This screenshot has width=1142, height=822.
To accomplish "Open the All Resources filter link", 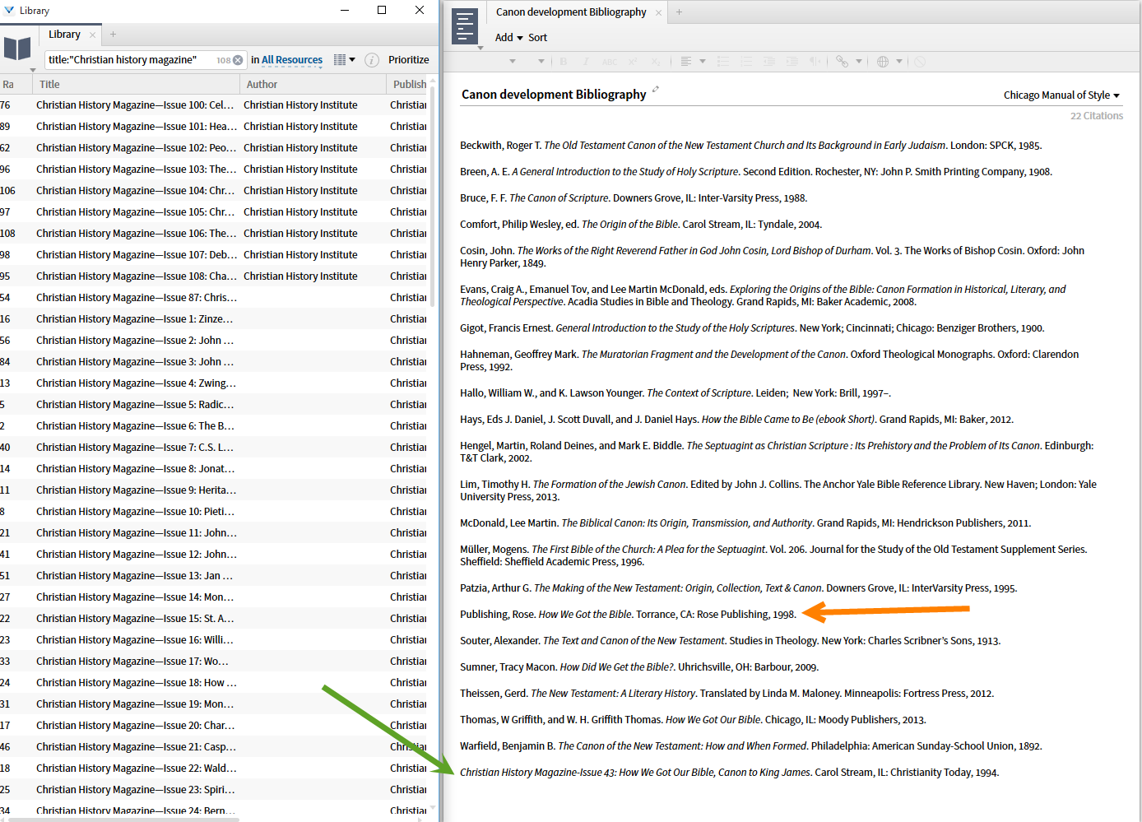I will pyautogui.click(x=292, y=60).
